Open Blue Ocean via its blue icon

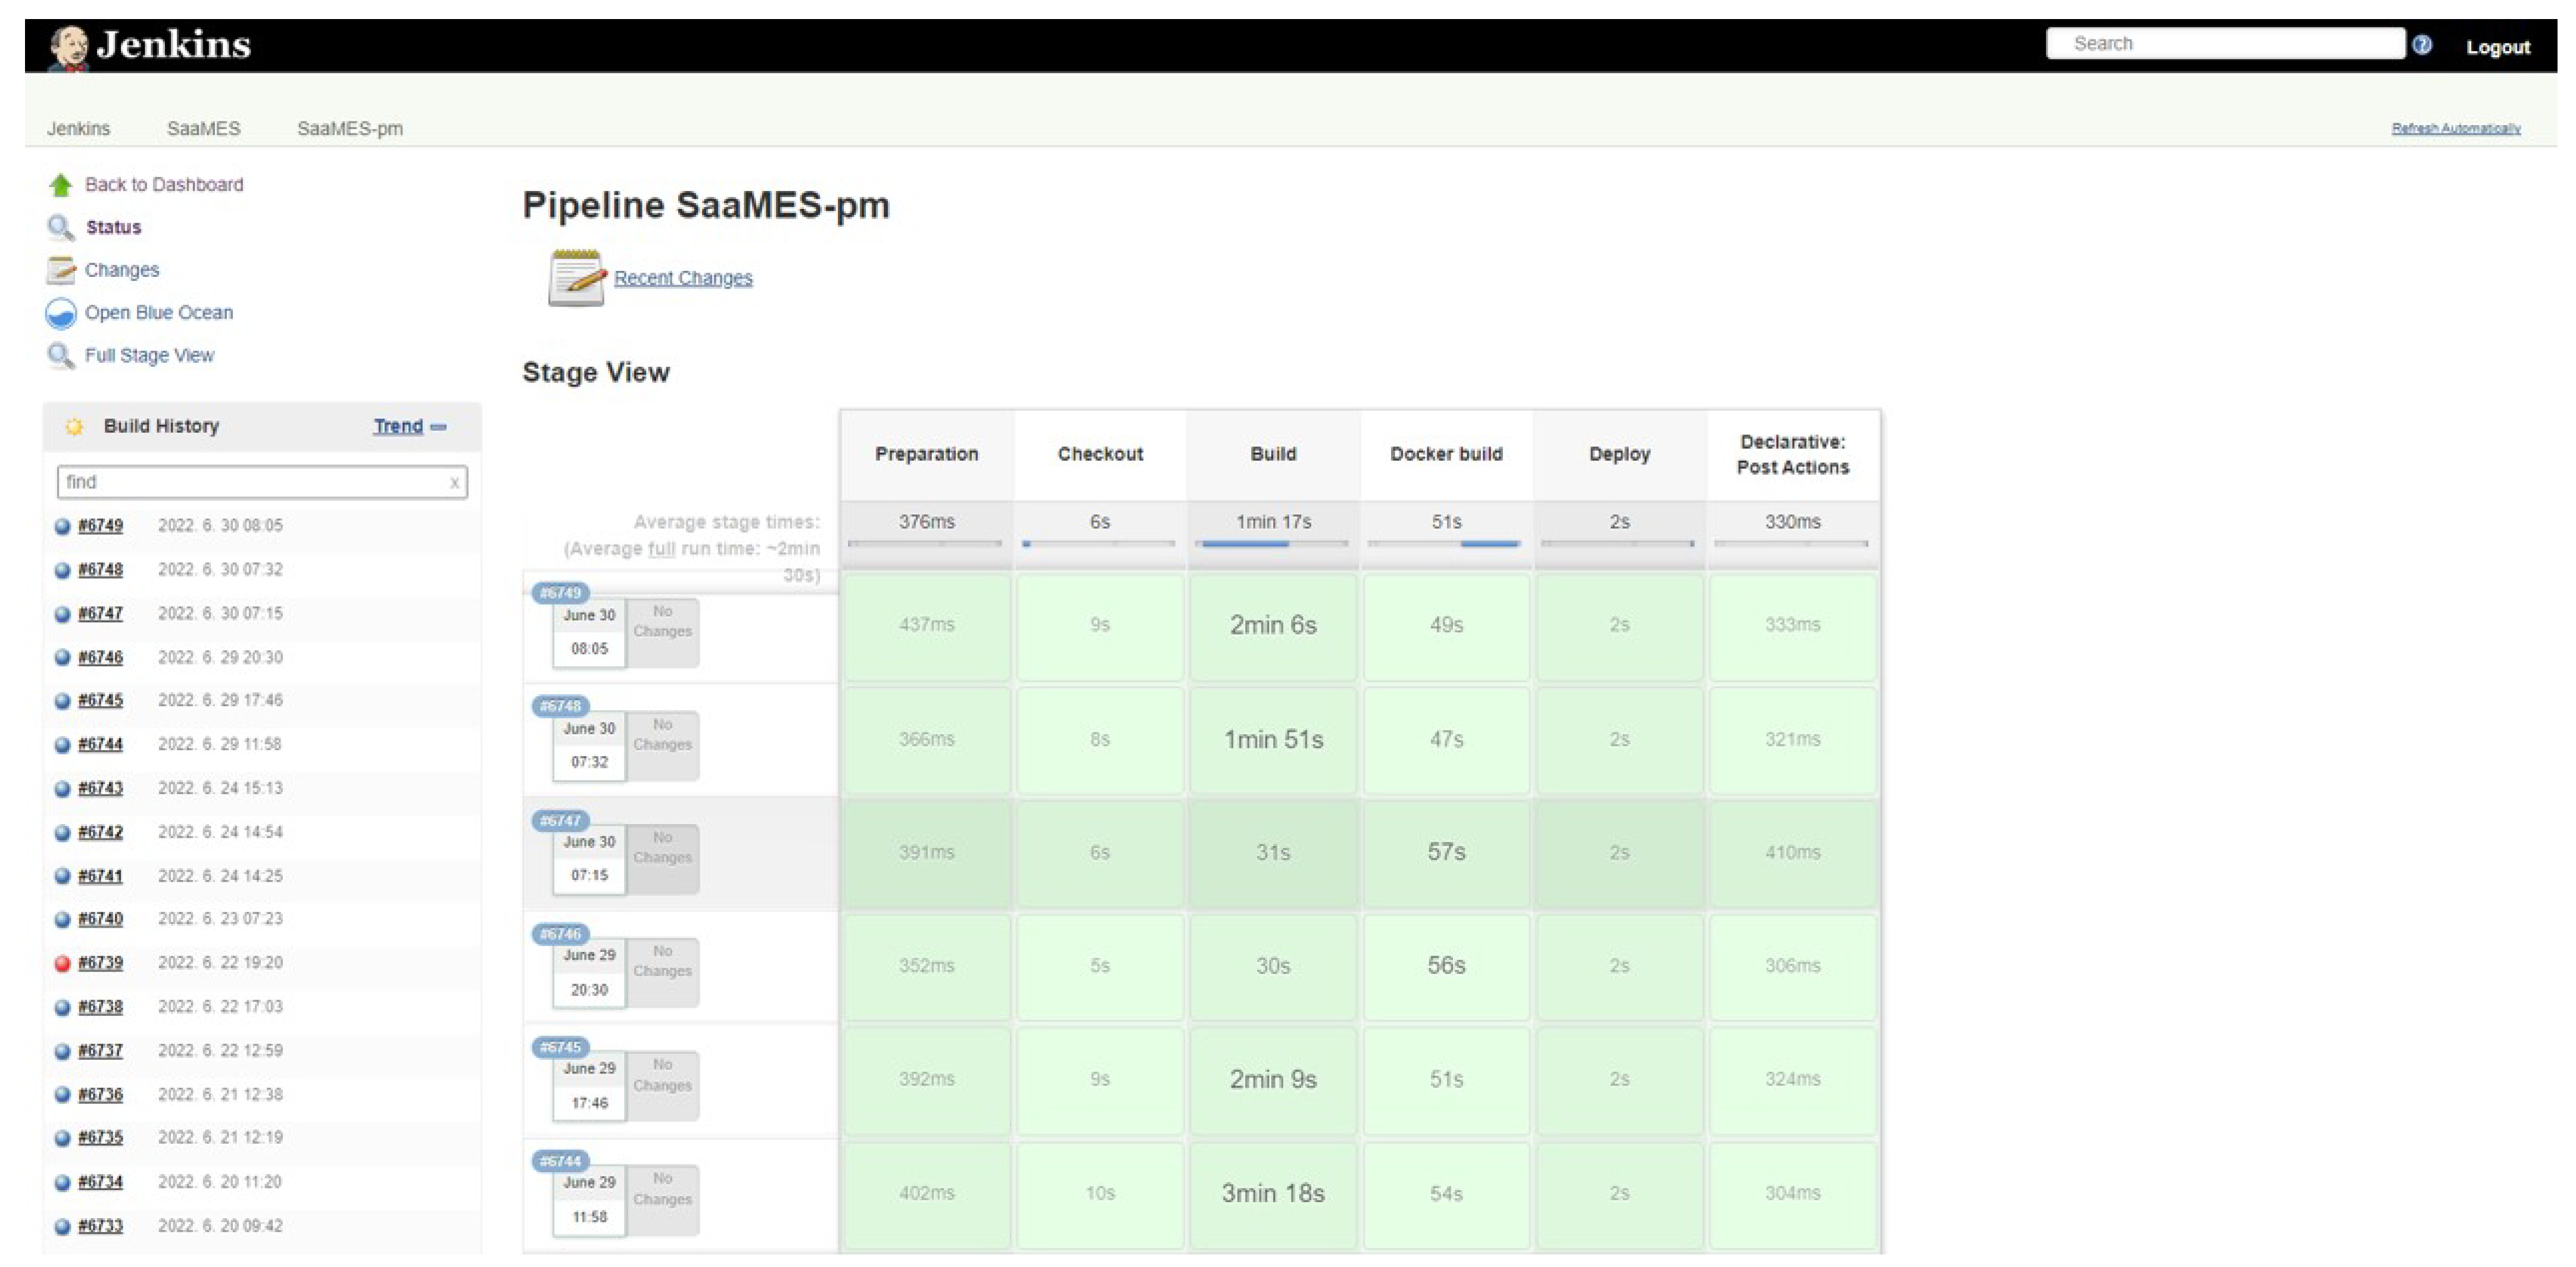(60, 313)
